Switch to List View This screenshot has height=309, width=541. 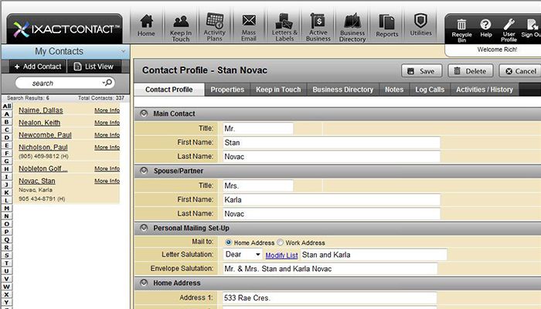pos(94,66)
